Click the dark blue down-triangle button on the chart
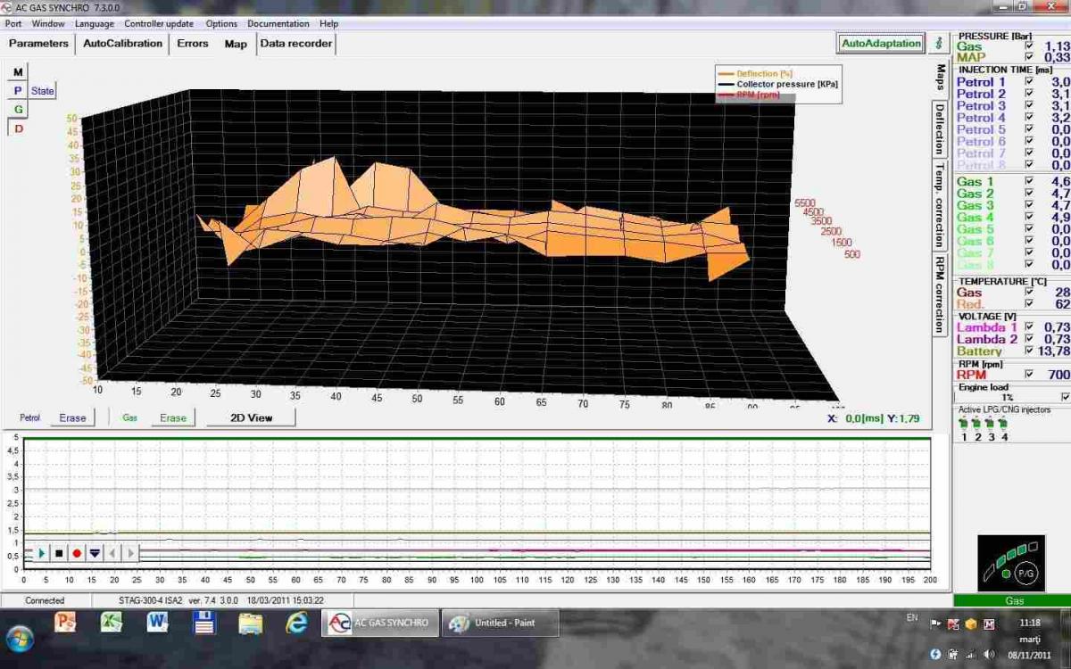 [x=95, y=553]
